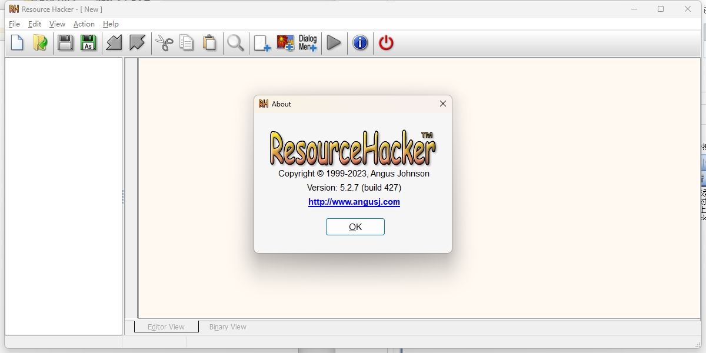Click the panel splitter grip handle
Image resolution: width=706 pixels, height=353 pixels.
(123, 197)
